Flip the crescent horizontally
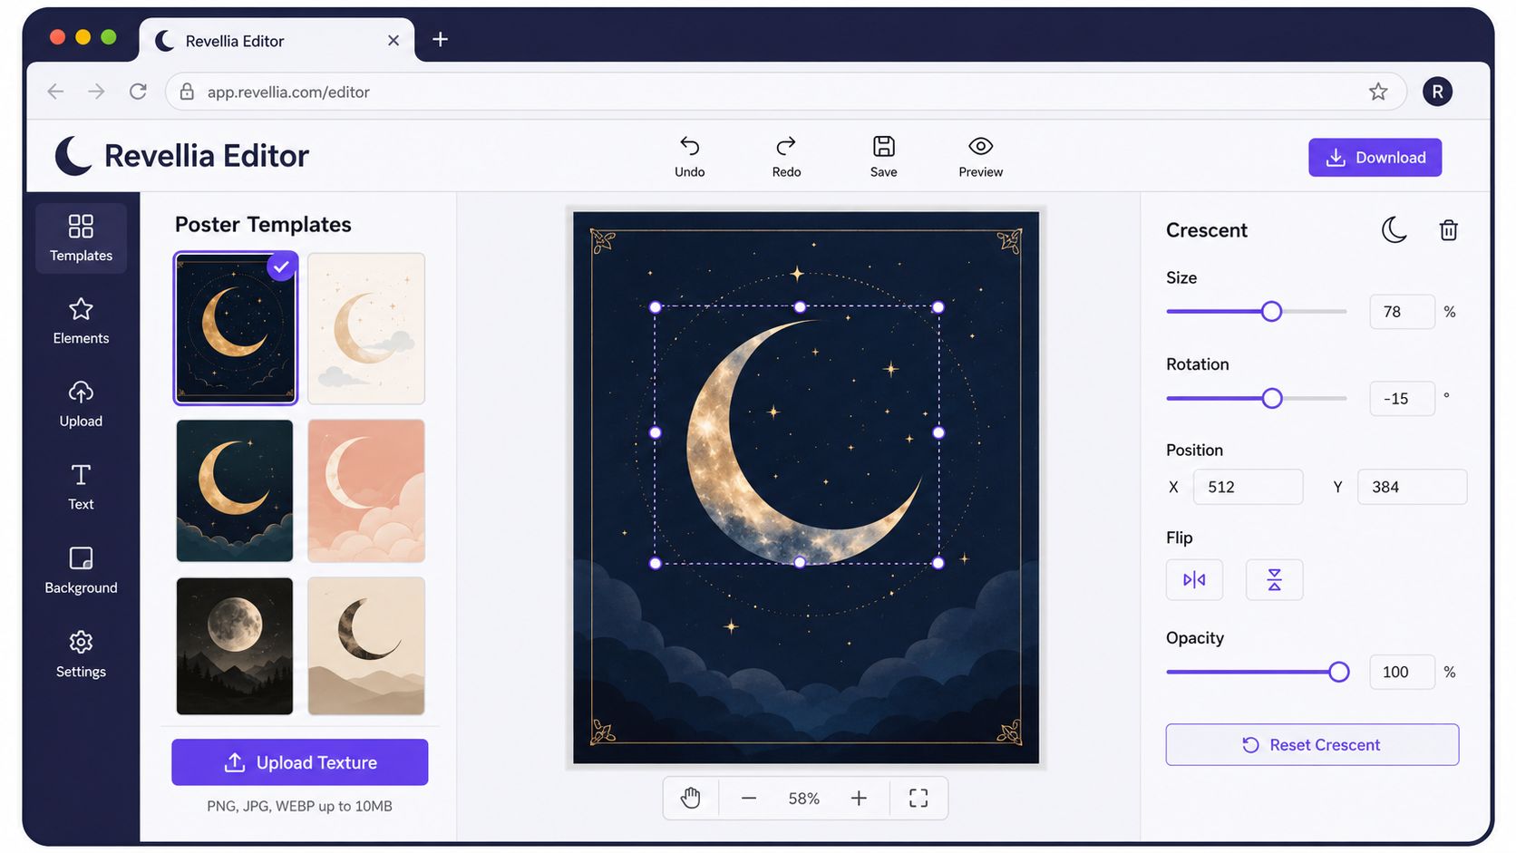Image resolution: width=1516 pixels, height=853 pixels. pyautogui.click(x=1194, y=579)
